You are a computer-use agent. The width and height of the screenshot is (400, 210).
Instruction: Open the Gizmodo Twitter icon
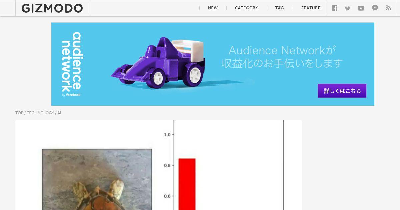click(x=348, y=8)
